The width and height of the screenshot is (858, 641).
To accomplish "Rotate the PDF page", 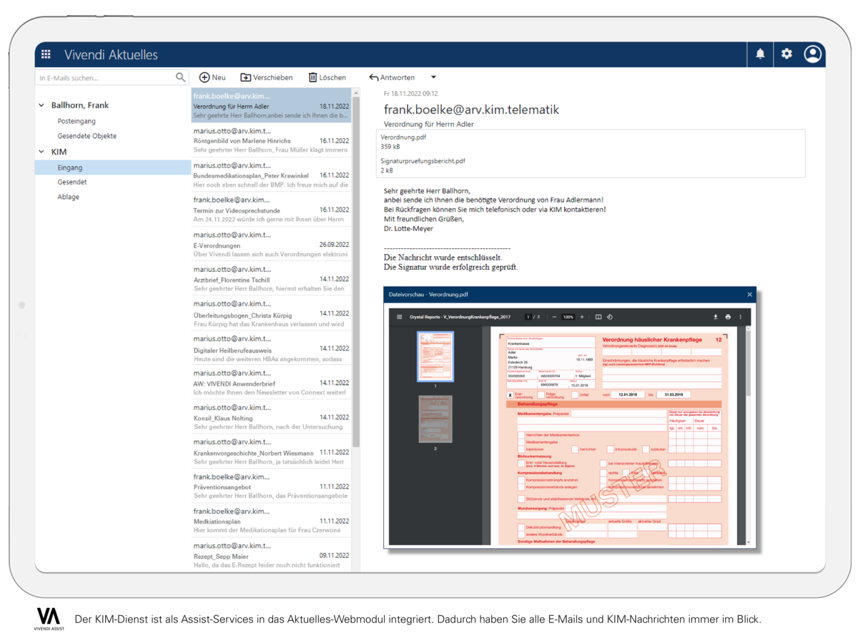I will point(610,317).
